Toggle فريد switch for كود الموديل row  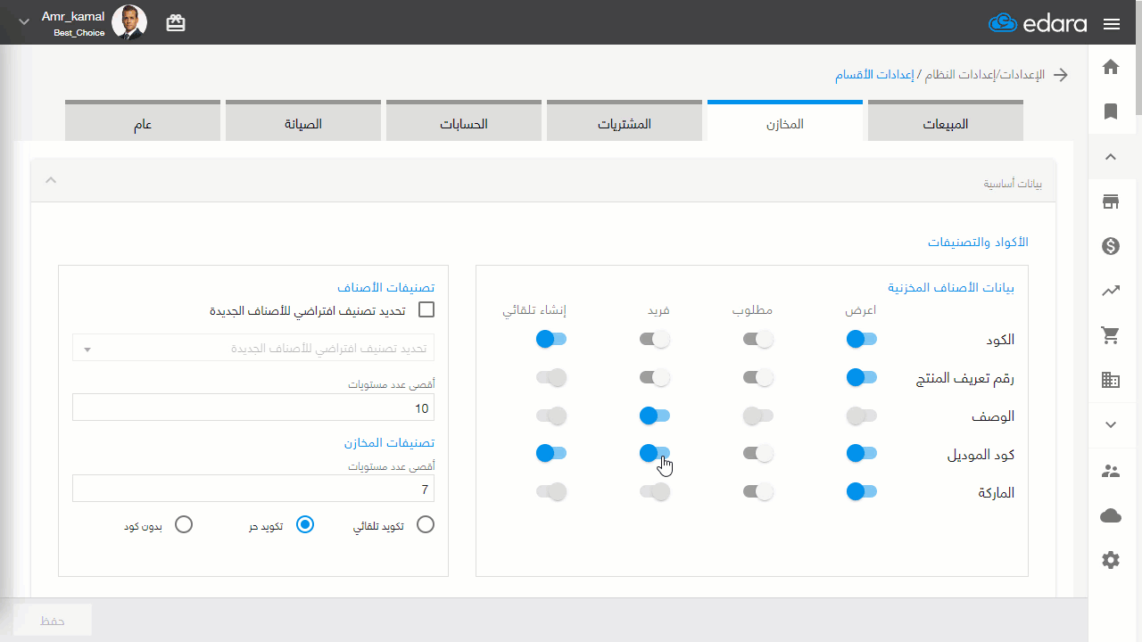pos(655,454)
